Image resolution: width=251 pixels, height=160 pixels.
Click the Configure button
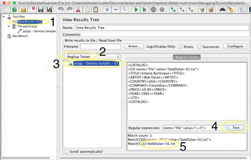pyautogui.click(x=235, y=46)
